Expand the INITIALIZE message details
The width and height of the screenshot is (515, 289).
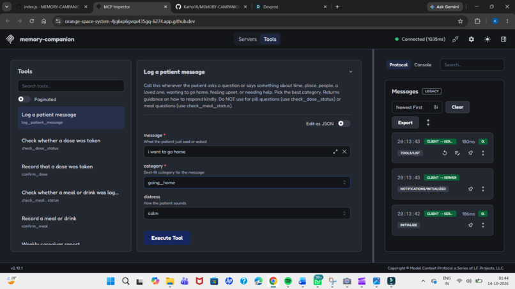point(483,225)
